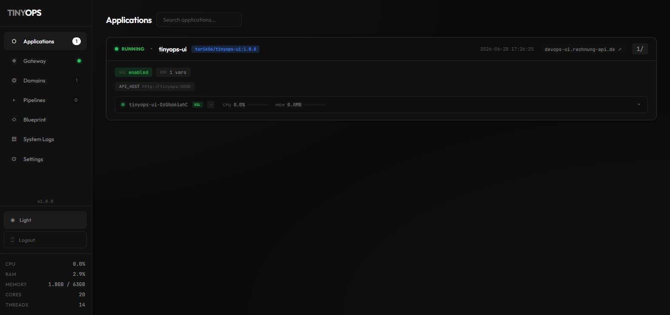
Task: Click the container name tinyops-ui-0zGbo6iahC
Action: (158, 105)
